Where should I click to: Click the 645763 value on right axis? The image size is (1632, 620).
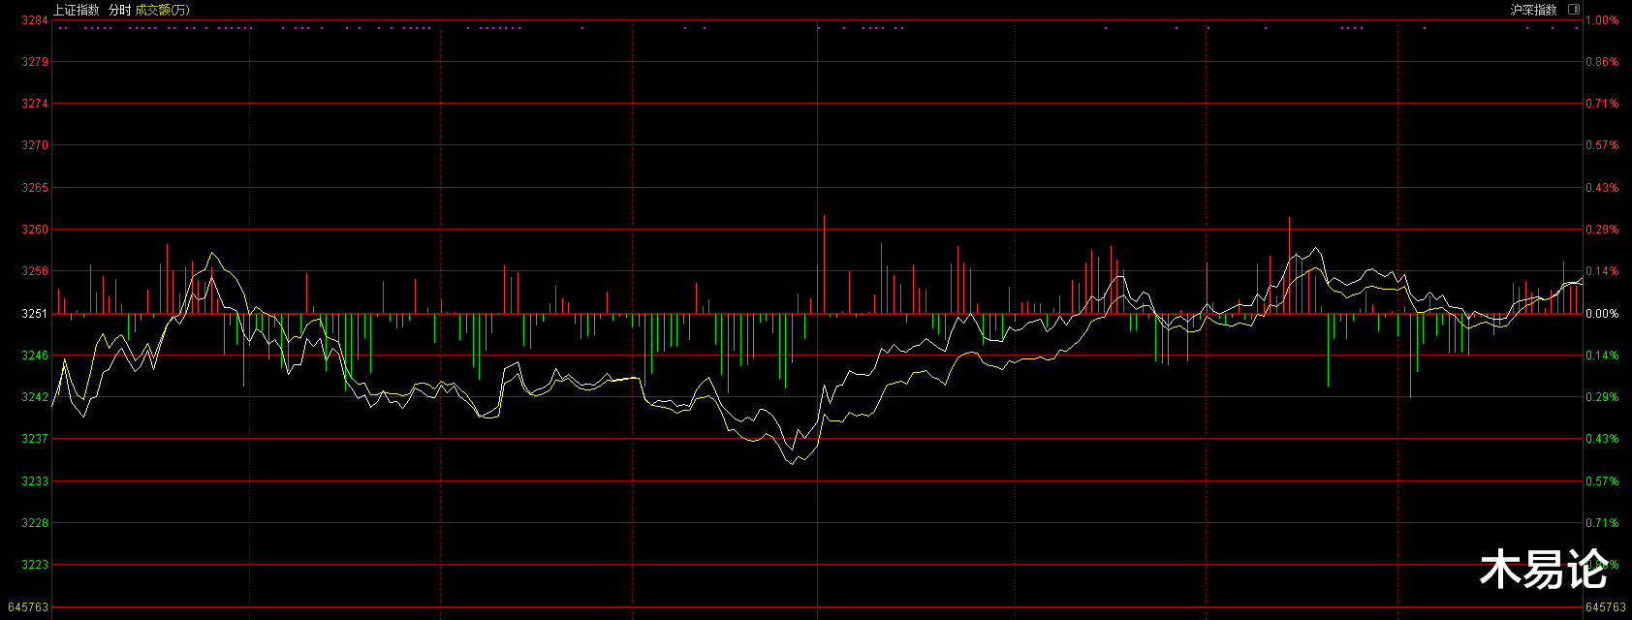pos(1607,607)
